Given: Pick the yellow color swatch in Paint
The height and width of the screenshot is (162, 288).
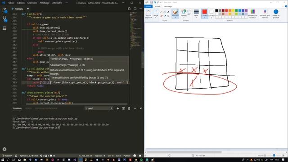Looking at the screenshot, I should (233, 10).
